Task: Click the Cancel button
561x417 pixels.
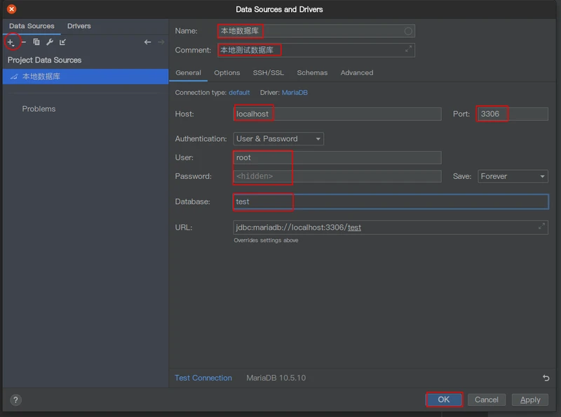Action: (486, 400)
